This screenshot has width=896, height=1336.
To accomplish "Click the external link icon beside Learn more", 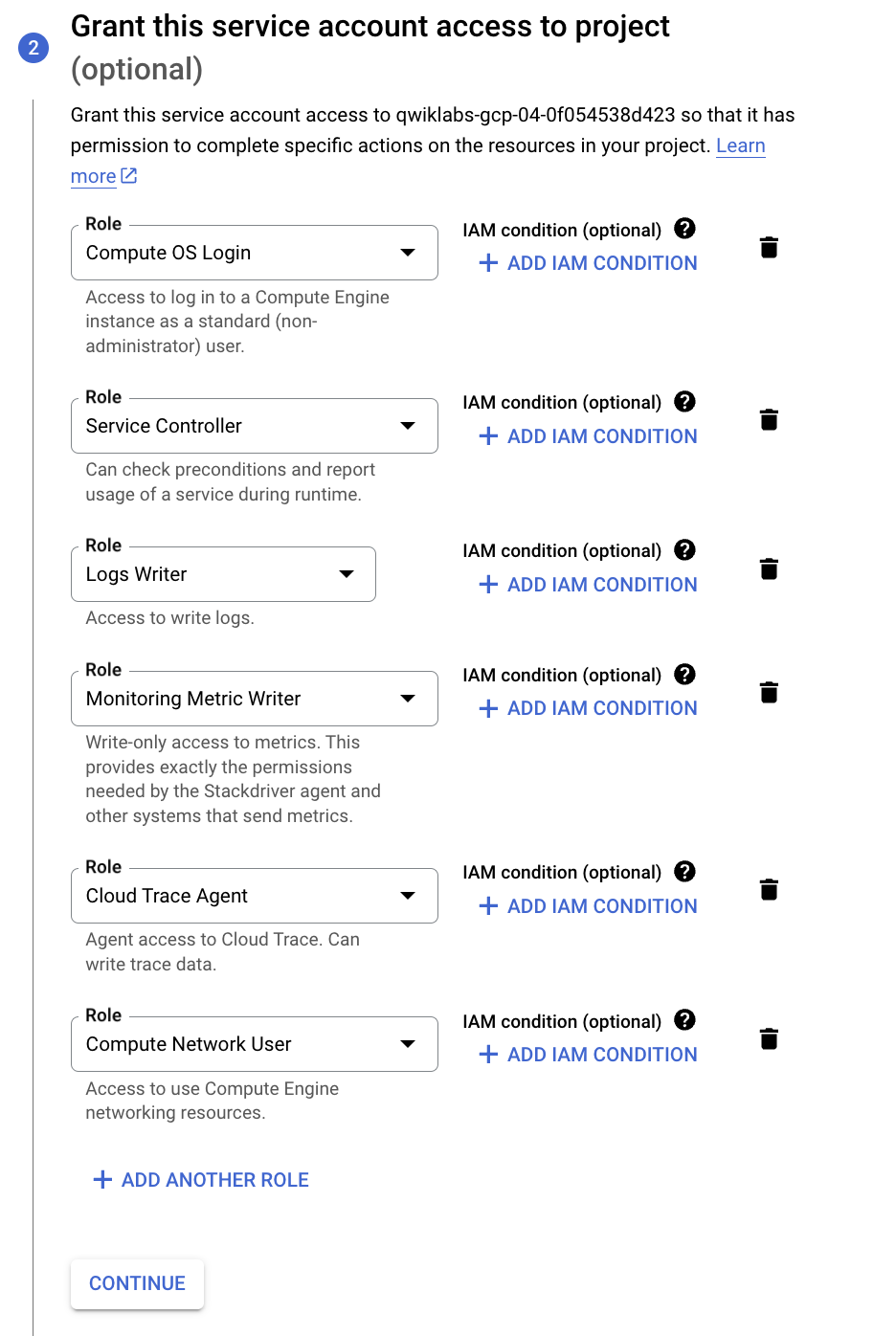I will [x=129, y=176].
